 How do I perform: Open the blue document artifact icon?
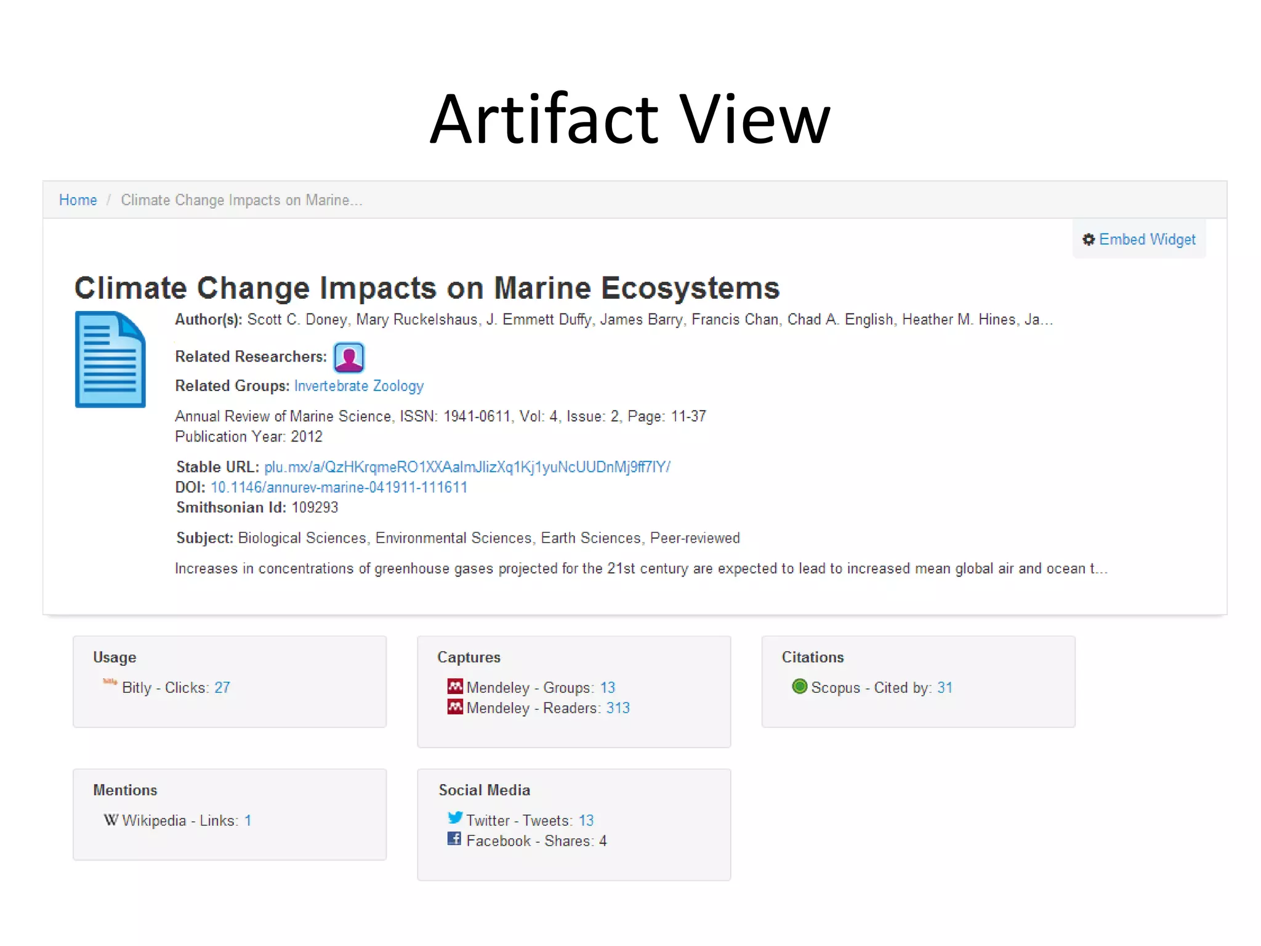(110, 359)
